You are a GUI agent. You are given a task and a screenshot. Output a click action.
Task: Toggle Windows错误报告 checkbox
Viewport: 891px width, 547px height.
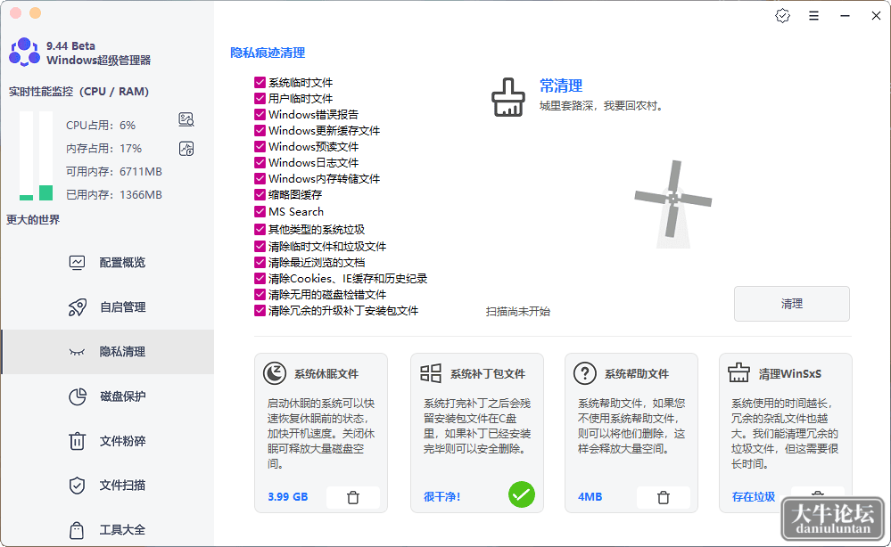[x=260, y=114]
